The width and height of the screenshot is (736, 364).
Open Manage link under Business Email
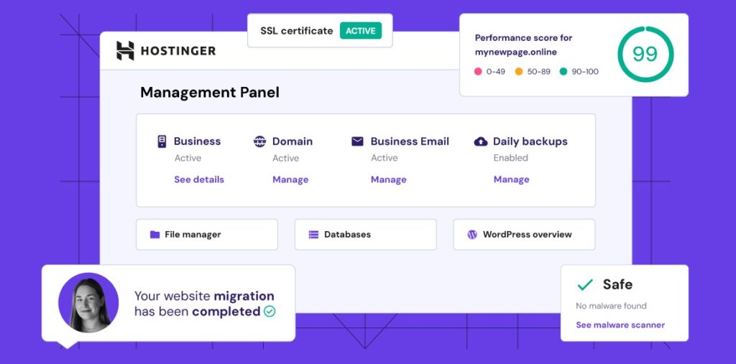point(389,179)
